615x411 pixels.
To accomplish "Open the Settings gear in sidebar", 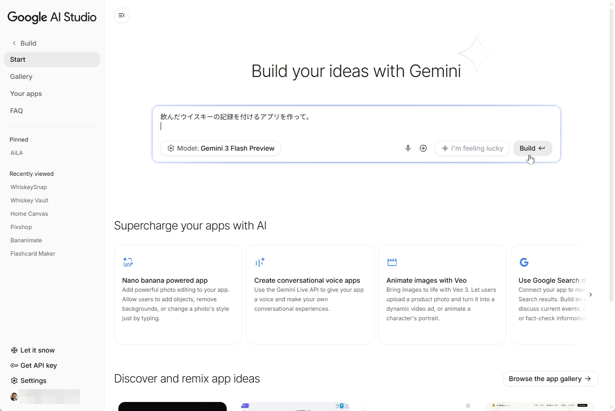I will (x=14, y=381).
